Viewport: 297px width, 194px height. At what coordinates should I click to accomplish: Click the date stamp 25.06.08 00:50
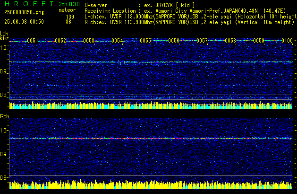pyautogui.click(x=24, y=22)
